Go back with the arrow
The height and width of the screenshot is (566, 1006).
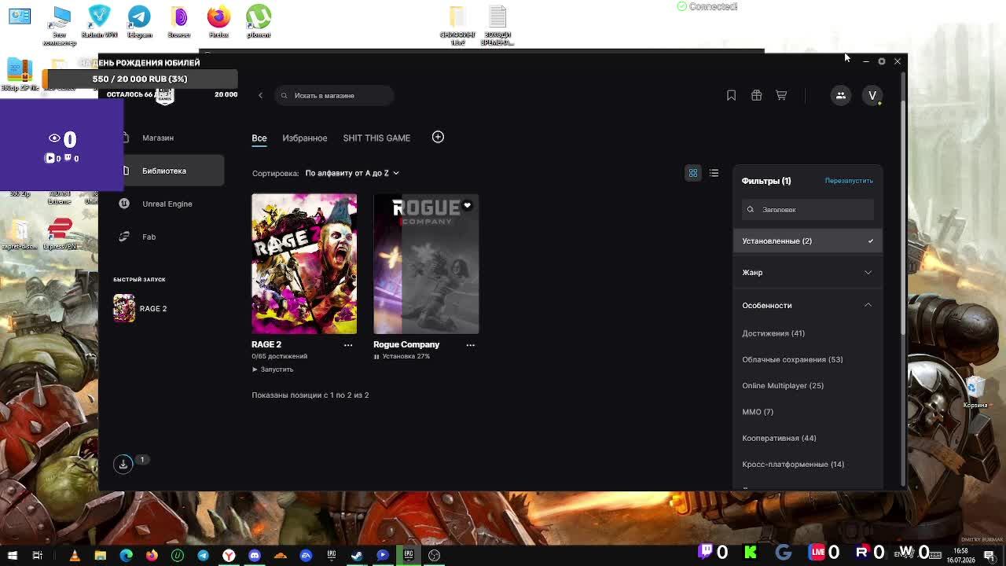pos(260,95)
